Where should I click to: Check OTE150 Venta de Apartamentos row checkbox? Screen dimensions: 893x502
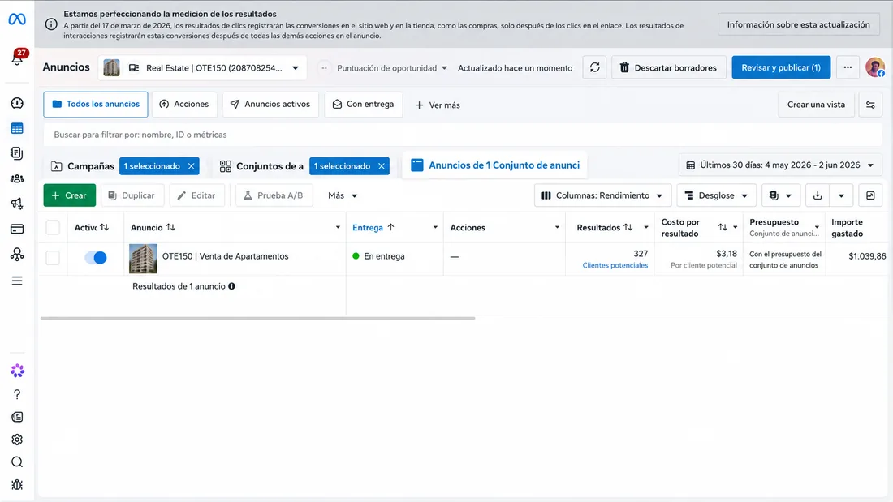point(53,257)
